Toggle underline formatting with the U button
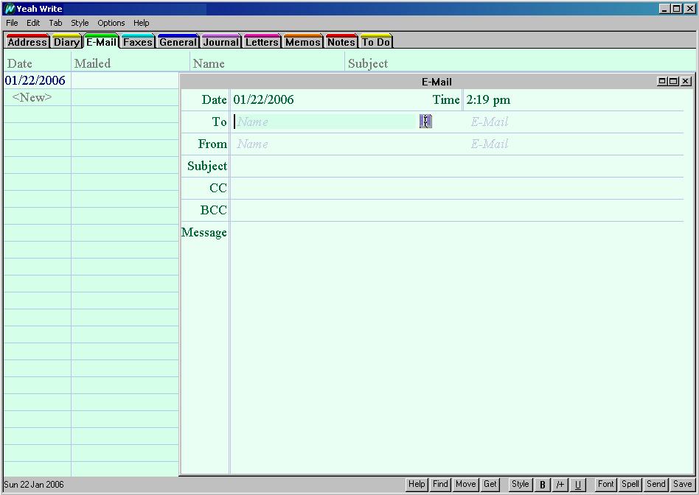 click(x=577, y=485)
